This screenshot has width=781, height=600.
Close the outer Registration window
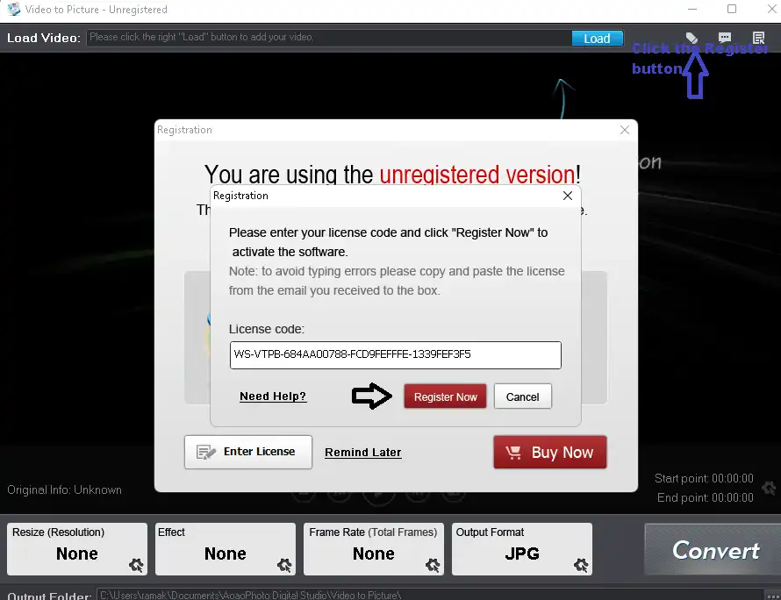625,130
